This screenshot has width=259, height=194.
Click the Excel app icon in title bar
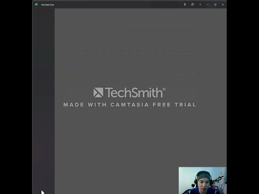coord(36,4)
